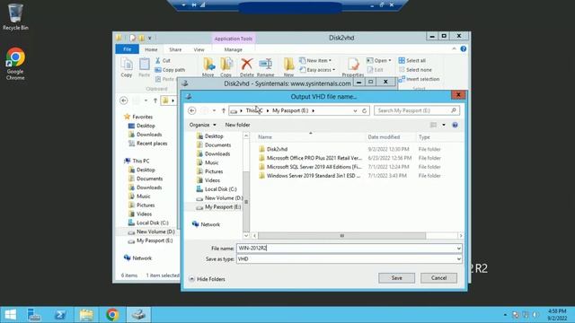Open New item dropdown in ribbon
The height and width of the screenshot is (323, 575).
(315, 60)
